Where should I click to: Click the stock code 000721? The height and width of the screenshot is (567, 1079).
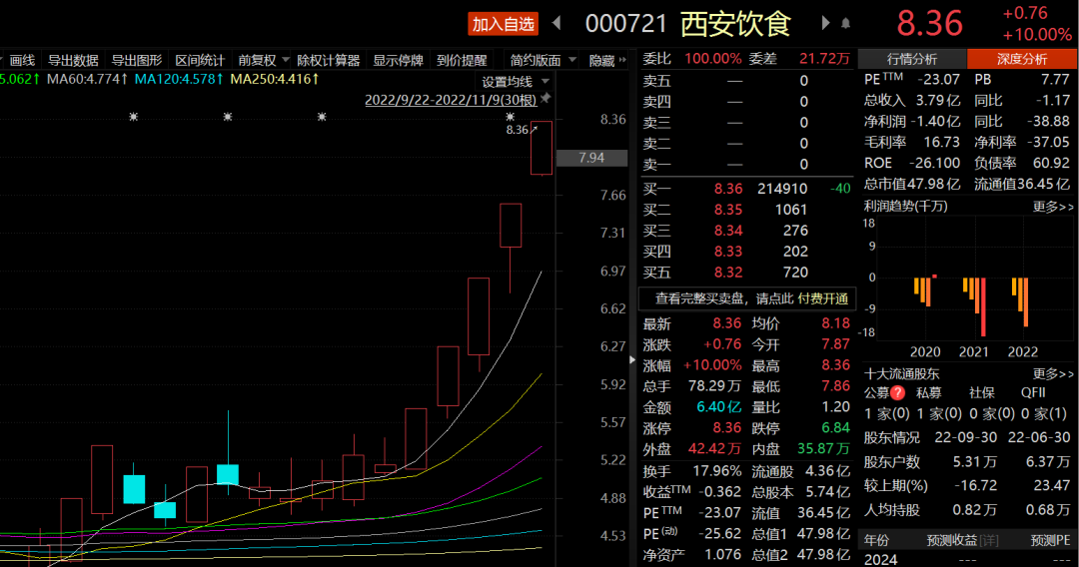click(x=626, y=24)
